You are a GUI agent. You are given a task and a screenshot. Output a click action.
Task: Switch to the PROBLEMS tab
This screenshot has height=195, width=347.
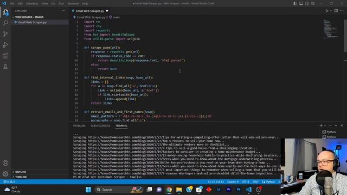point(79,126)
